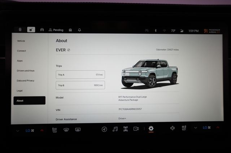Tap the unlock vehicle icon

[x=31, y=29]
